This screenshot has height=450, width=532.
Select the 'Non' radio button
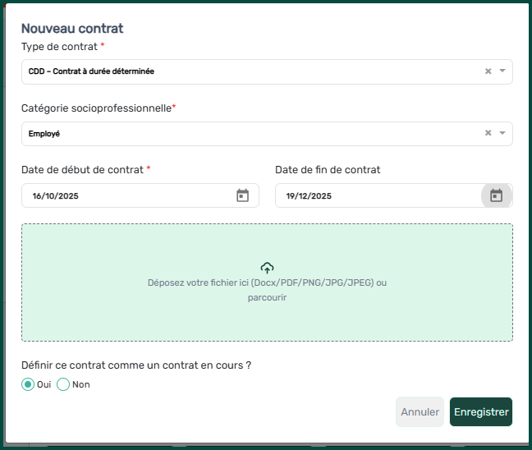(63, 384)
